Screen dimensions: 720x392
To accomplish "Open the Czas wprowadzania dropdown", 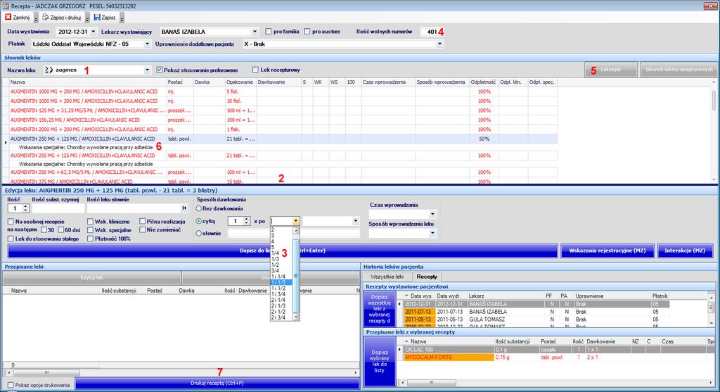I will [x=432, y=214].
